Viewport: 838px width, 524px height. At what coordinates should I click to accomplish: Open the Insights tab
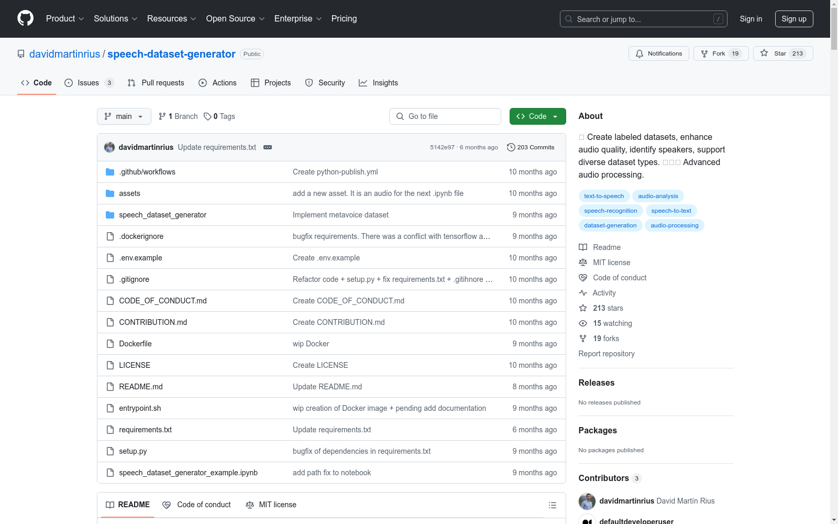click(379, 83)
